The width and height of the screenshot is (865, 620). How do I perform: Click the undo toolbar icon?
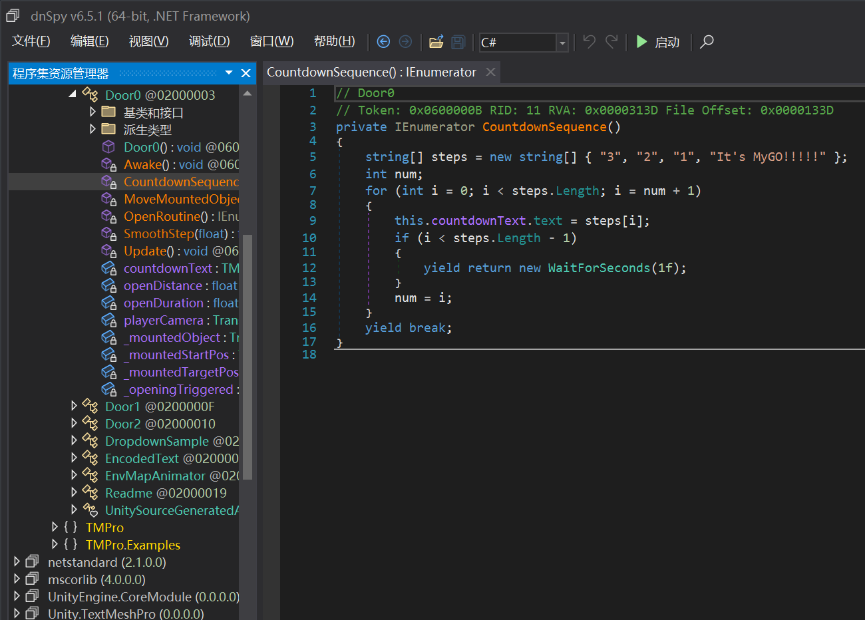point(589,42)
